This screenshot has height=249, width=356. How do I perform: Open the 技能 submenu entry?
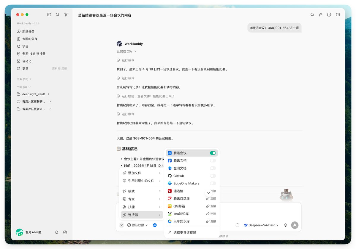pyautogui.click(x=142, y=207)
